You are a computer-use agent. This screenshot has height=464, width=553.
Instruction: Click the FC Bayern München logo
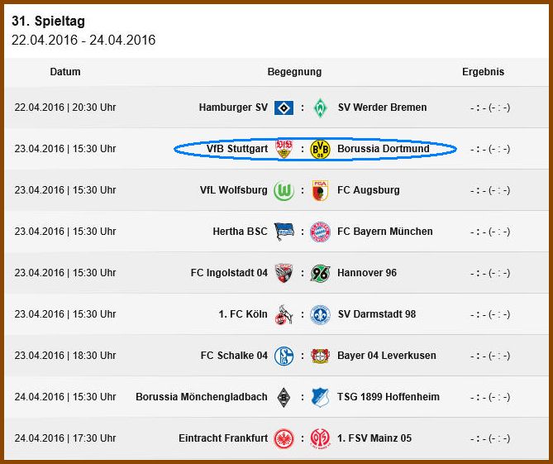point(320,232)
